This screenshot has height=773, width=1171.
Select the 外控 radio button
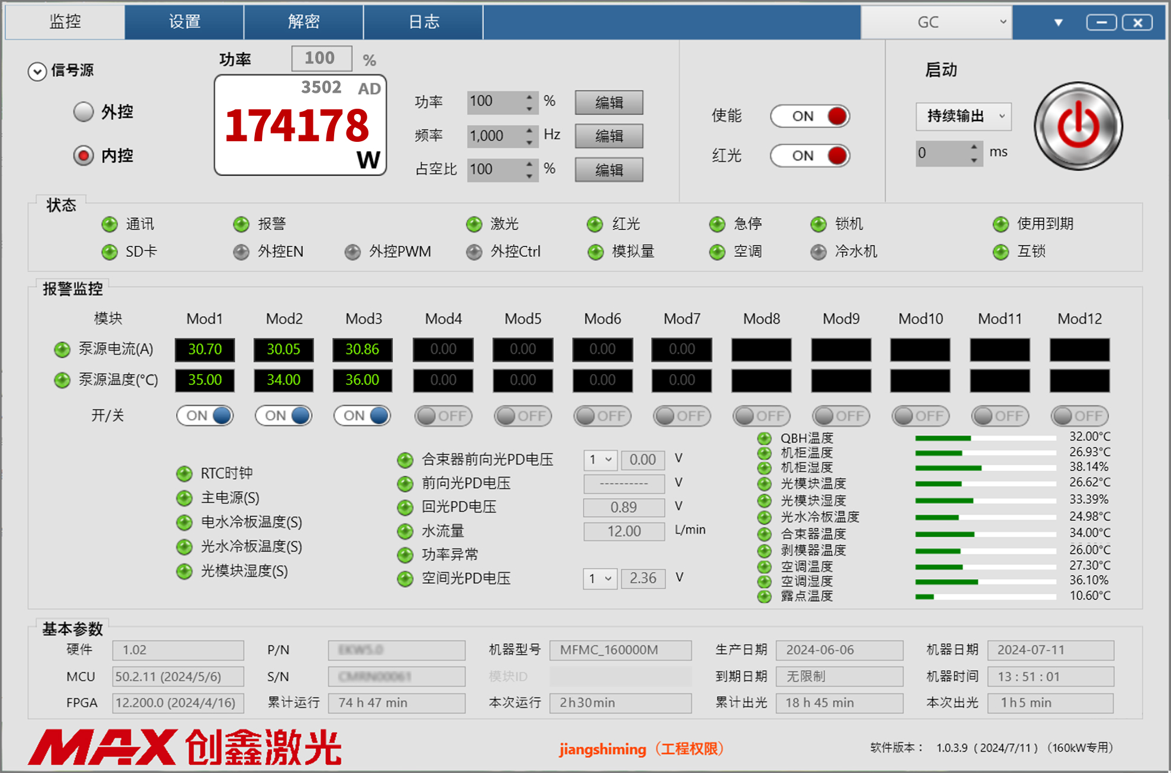[83, 112]
